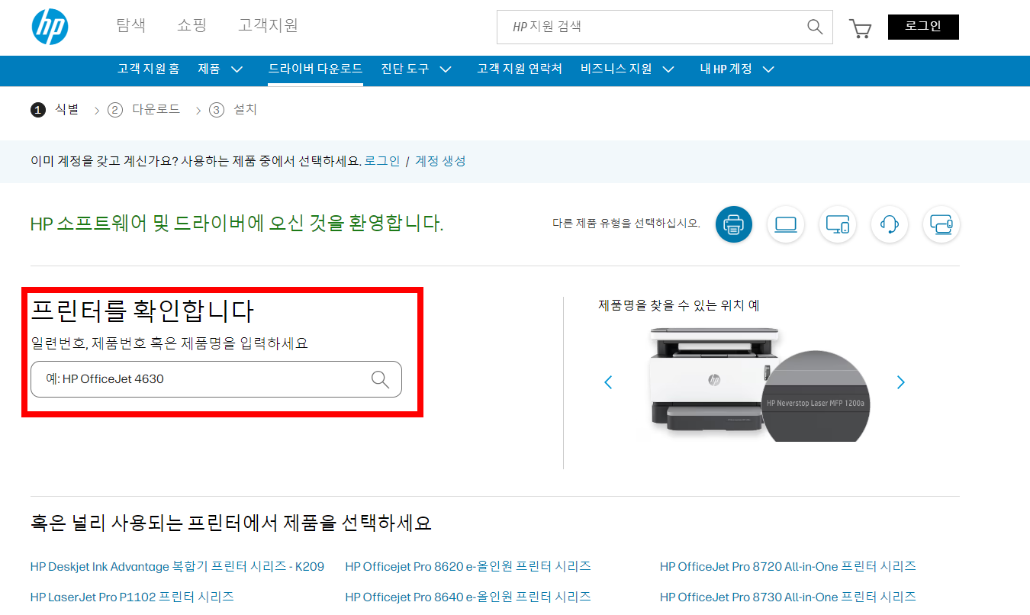Open HP OfficeJet Pro 8720 All-in-One link
Viewport: 1030px width, 615px height.
click(788, 567)
